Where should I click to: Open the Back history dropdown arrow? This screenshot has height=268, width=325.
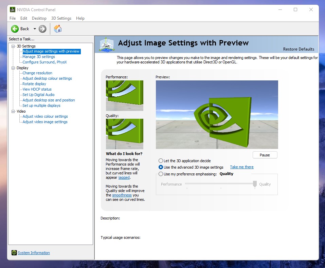pos(35,29)
